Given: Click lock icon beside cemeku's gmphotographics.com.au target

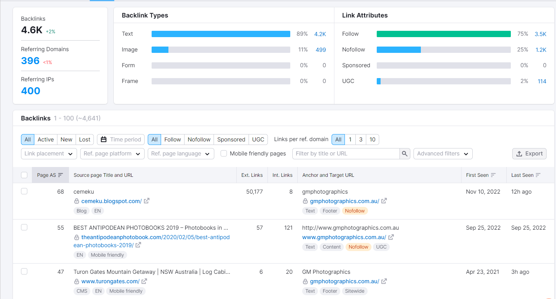Looking at the screenshot, I should point(305,201).
